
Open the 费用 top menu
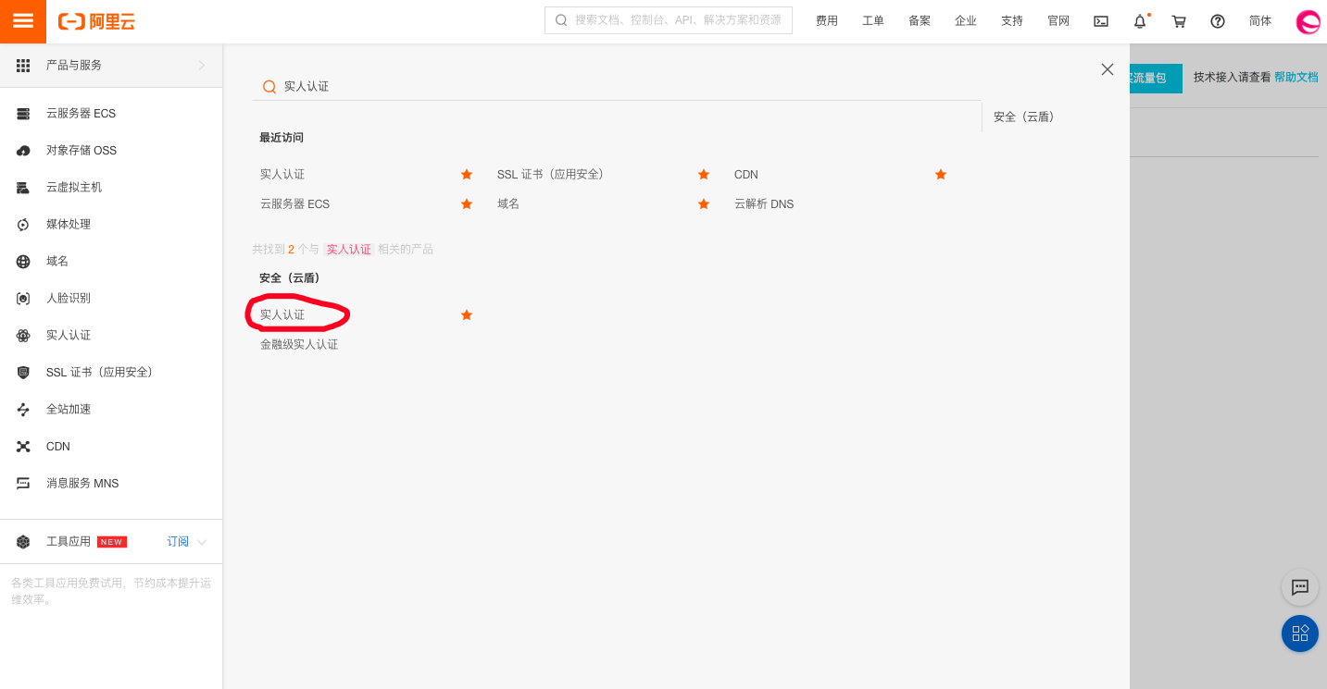pos(827,21)
